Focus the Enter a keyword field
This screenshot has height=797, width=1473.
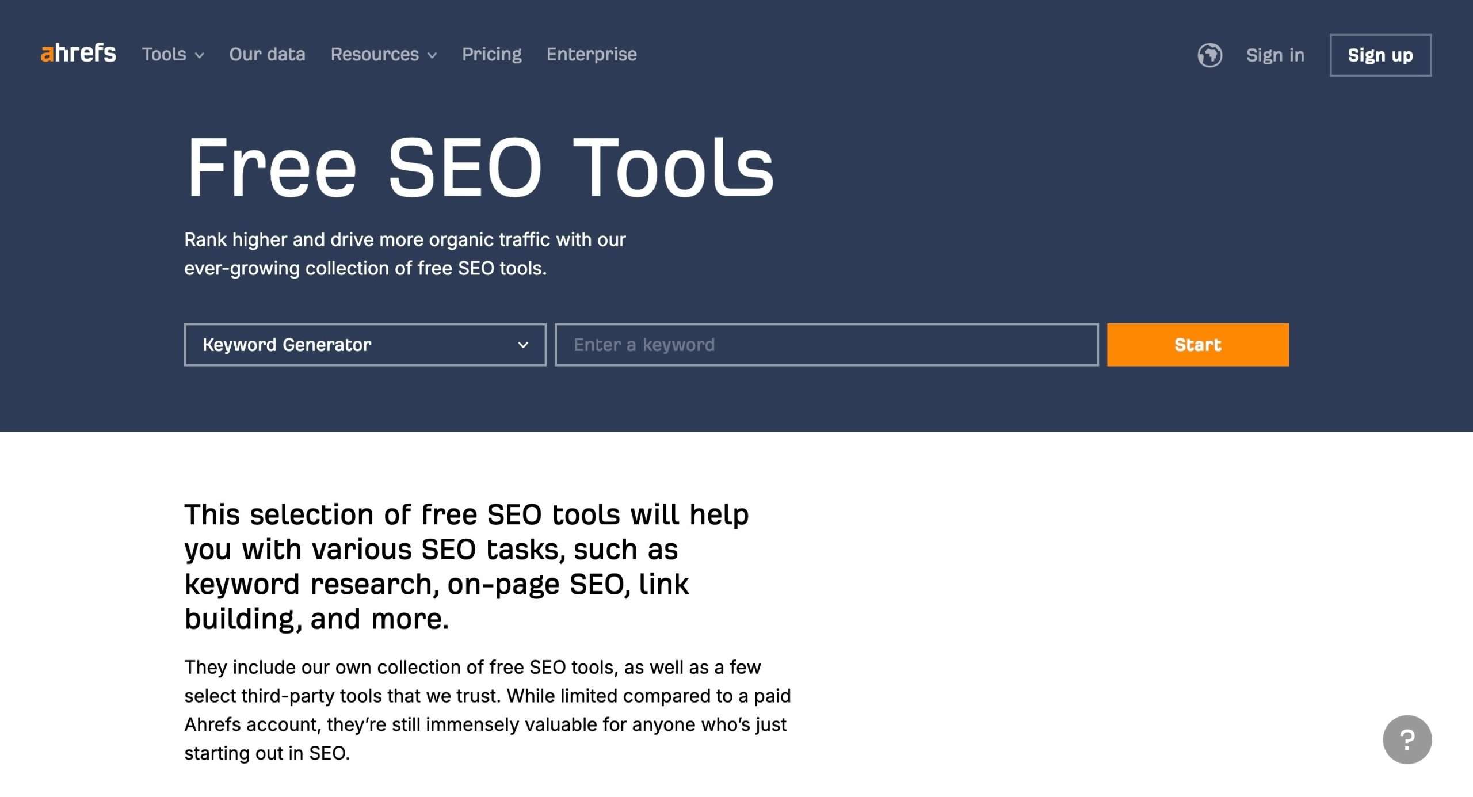(826, 345)
